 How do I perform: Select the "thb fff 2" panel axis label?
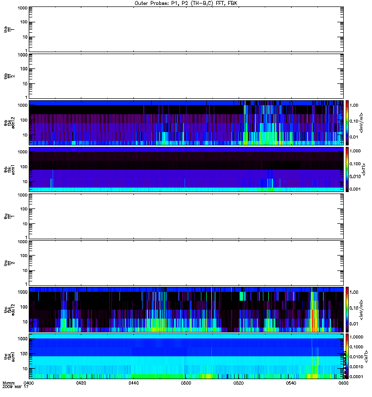[x=9, y=76]
